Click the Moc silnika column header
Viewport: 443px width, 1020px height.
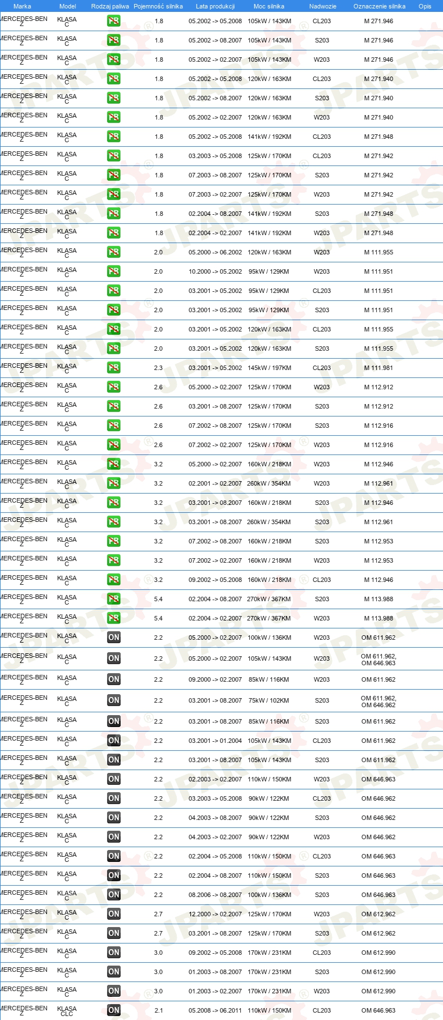269,6
